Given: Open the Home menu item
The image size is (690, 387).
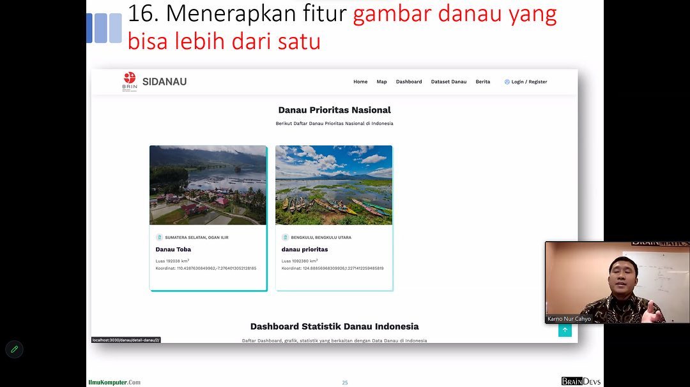Looking at the screenshot, I should (360, 82).
